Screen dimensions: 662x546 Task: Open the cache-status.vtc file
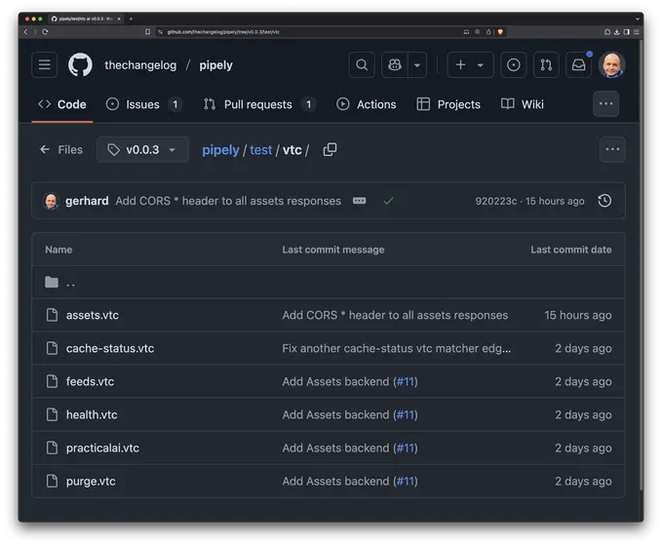(110, 348)
